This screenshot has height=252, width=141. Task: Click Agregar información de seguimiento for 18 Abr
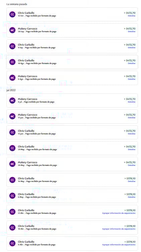[119, 229]
